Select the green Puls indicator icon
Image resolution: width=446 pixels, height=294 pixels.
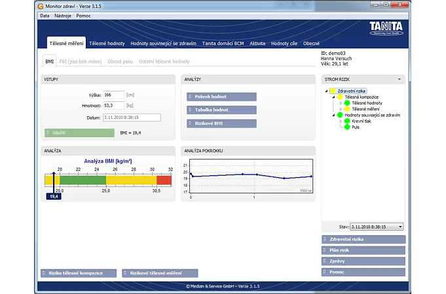347,127
